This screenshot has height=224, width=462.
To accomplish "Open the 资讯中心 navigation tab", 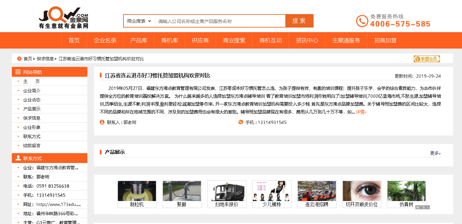I will (x=307, y=40).
